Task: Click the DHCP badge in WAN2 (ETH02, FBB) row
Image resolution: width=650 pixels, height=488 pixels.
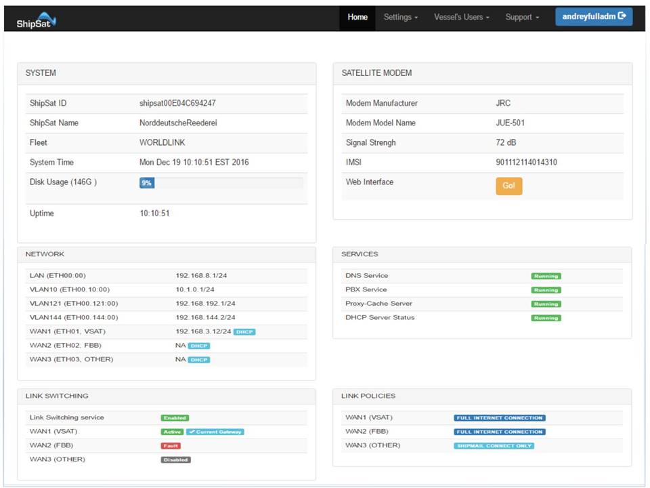Action: tap(199, 346)
